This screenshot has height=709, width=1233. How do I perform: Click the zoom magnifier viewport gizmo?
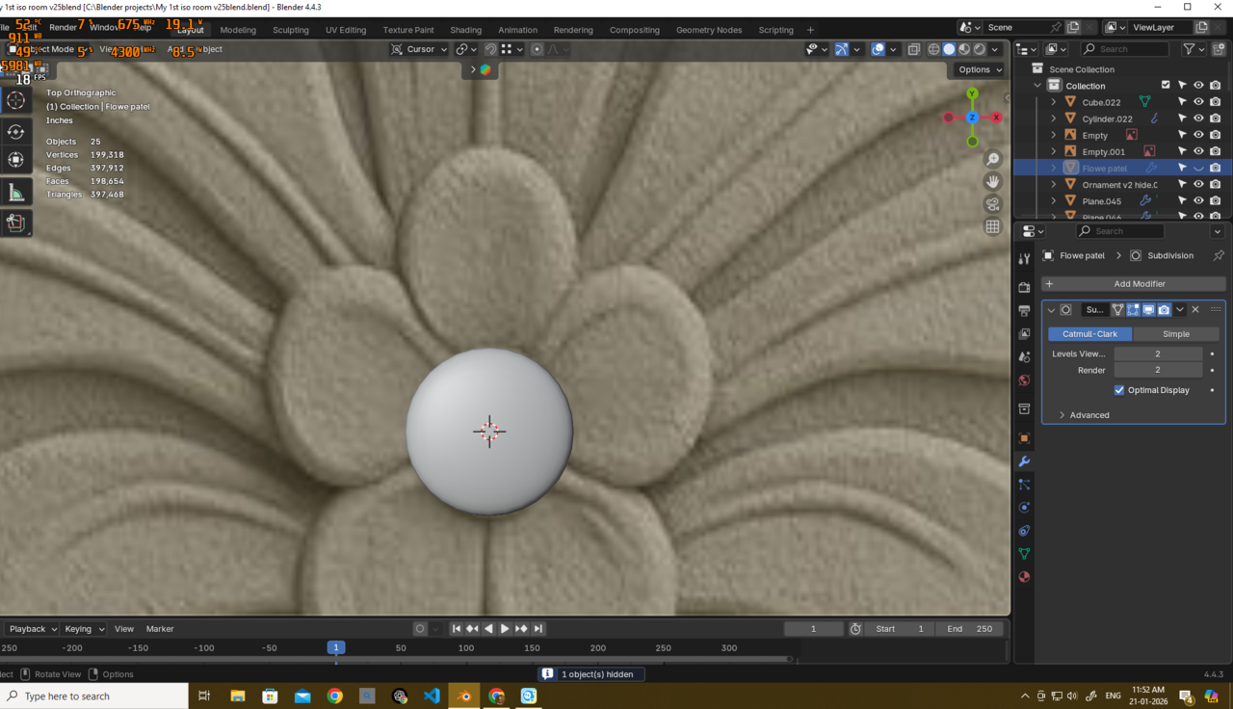click(993, 159)
